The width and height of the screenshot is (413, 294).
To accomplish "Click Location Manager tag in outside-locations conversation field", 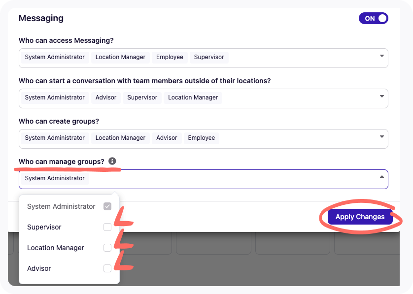I will (193, 98).
